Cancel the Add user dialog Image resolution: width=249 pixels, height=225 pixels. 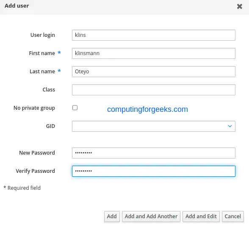point(232,216)
